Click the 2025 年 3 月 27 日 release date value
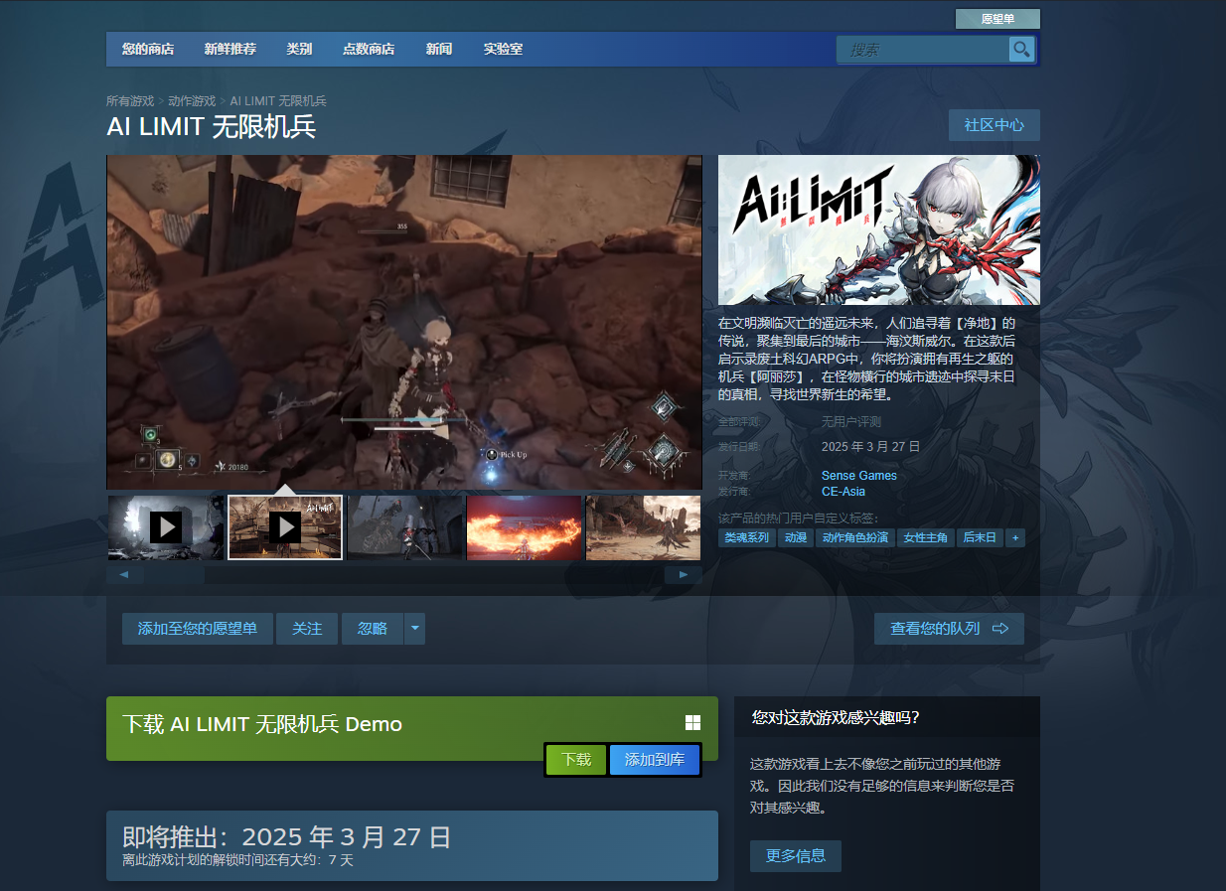 [x=871, y=447]
